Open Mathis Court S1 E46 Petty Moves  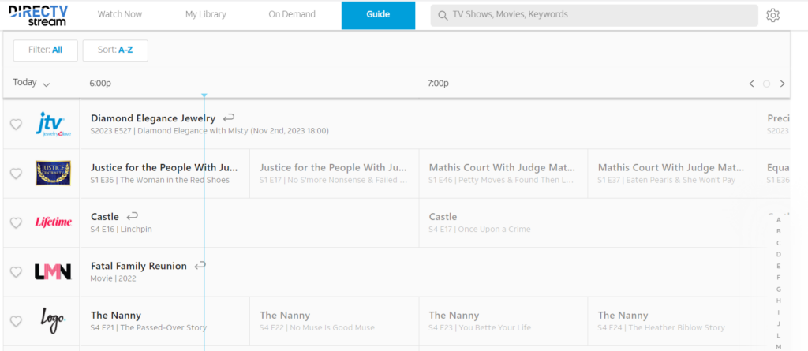point(503,174)
